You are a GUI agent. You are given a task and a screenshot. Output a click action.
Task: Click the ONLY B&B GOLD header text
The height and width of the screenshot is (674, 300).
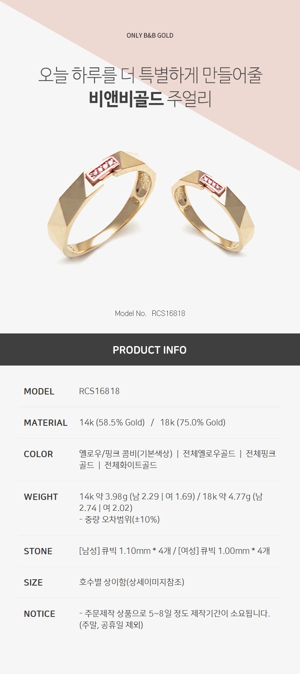150,35
